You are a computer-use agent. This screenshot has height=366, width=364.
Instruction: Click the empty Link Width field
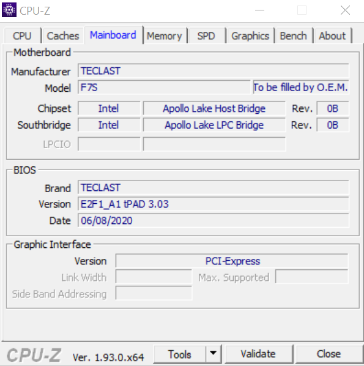point(154,277)
